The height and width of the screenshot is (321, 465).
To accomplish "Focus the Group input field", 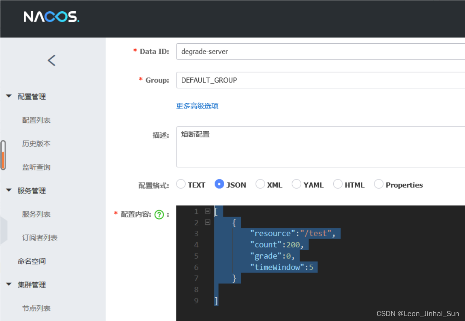I will point(321,80).
